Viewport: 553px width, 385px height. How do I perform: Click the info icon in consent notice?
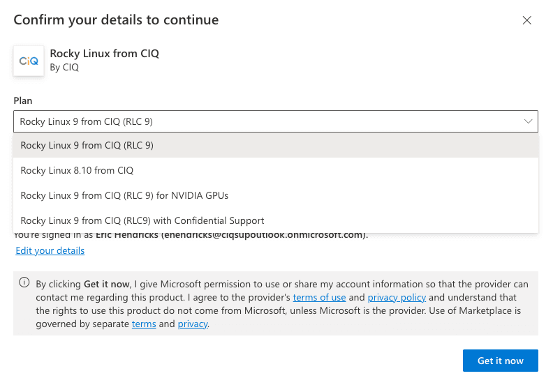[x=24, y=283]
